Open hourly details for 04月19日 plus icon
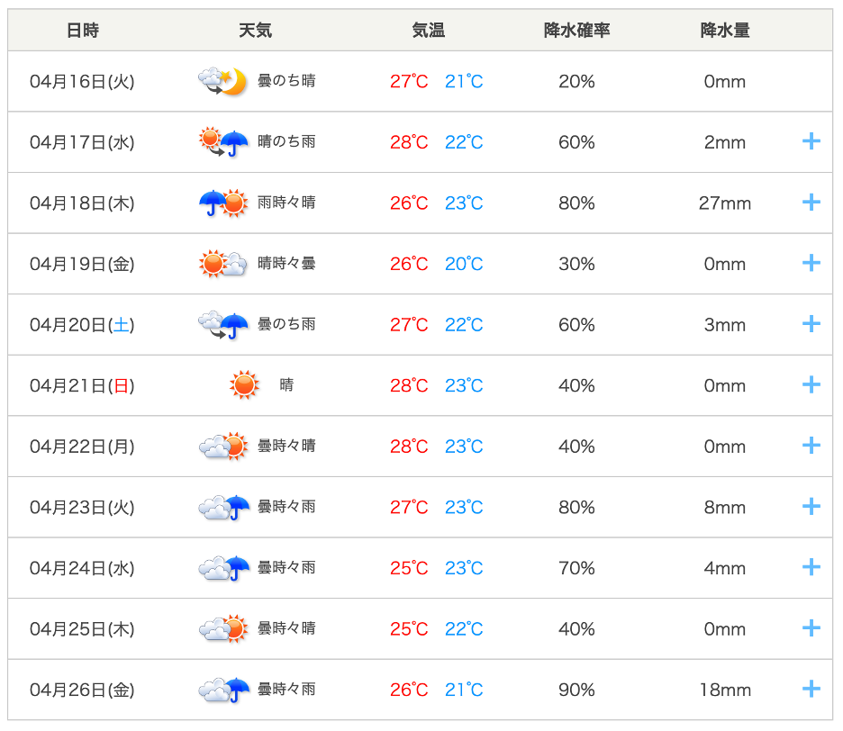843x731 pixels. tap(811, 263)
